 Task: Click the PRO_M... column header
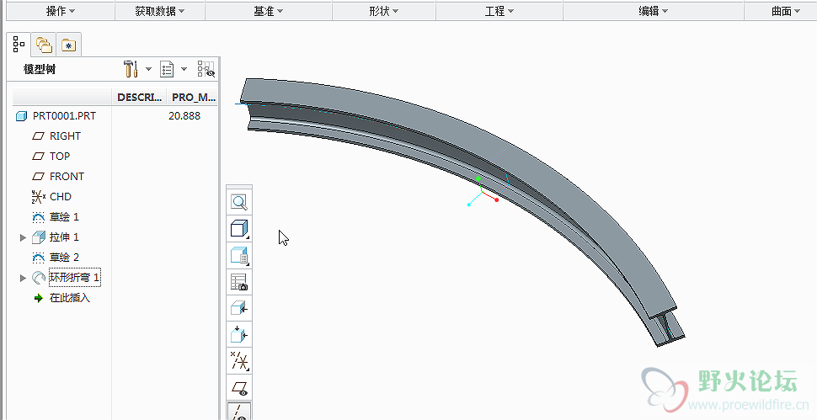[194, 98]
